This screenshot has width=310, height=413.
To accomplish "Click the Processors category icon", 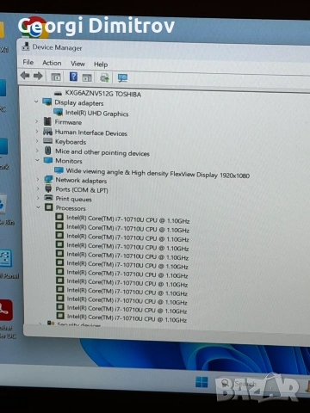I will point(49,207).
